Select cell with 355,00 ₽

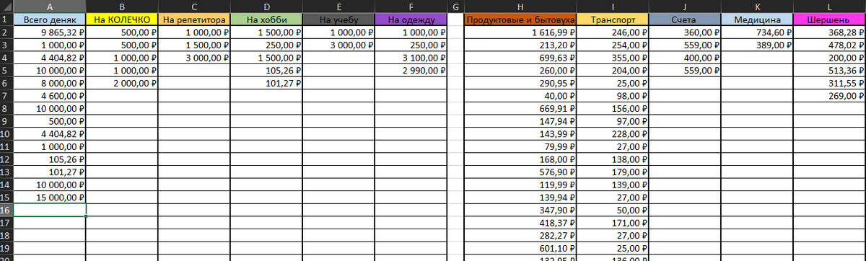(x=612, y=58)
